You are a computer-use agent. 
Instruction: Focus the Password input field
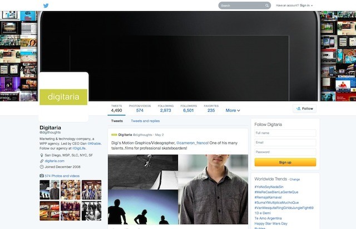285,152
